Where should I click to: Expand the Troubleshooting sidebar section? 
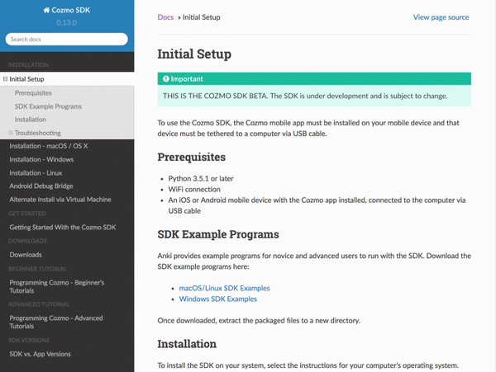click(11, 133)
